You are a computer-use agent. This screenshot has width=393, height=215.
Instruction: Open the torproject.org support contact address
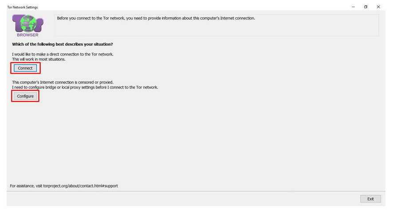(80, 186)
